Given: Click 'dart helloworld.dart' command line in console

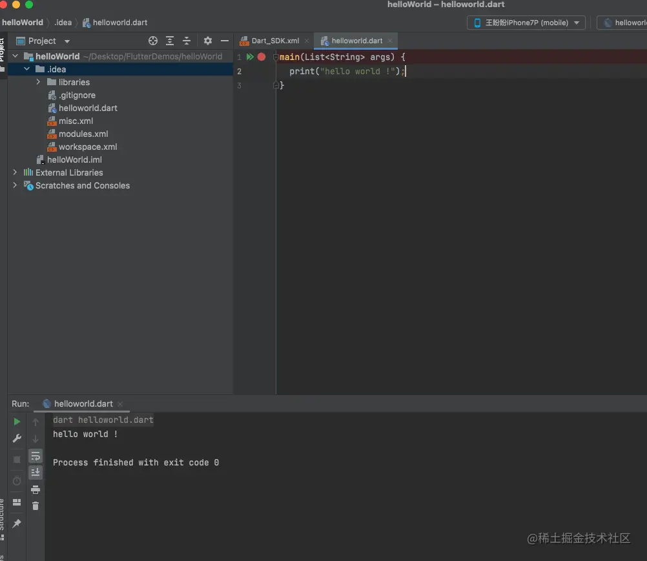Looking at the screenshot, I should tap(103, 420).
